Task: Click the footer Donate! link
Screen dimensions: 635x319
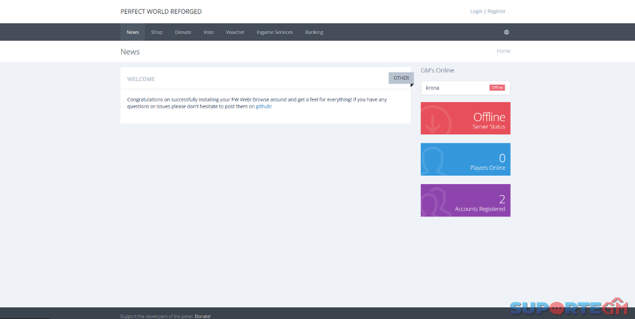Action: 203,316
